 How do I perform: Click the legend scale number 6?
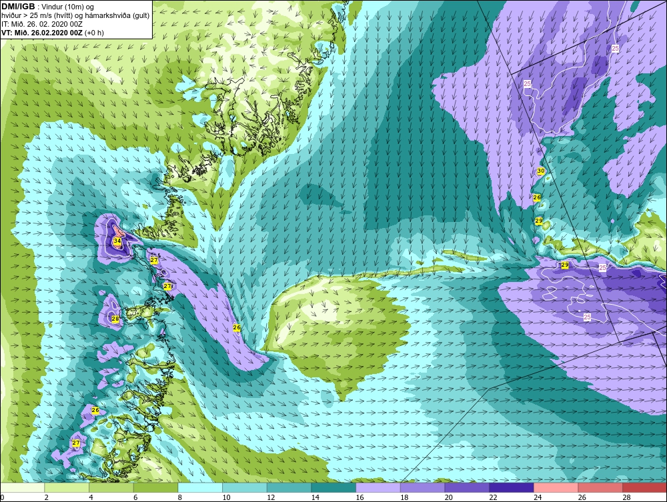[135, 497]
